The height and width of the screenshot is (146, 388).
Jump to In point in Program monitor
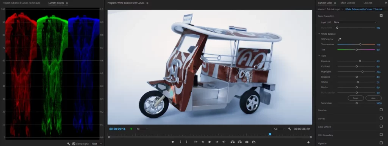tap(196, 142)
